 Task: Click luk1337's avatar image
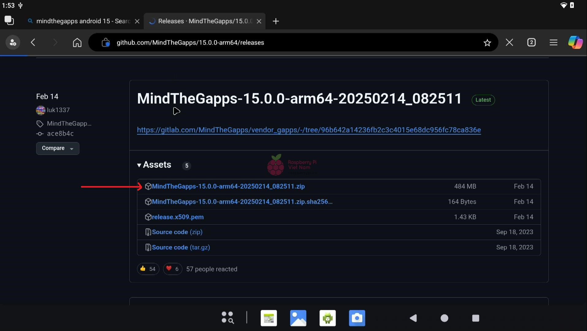tap(41, 110)
